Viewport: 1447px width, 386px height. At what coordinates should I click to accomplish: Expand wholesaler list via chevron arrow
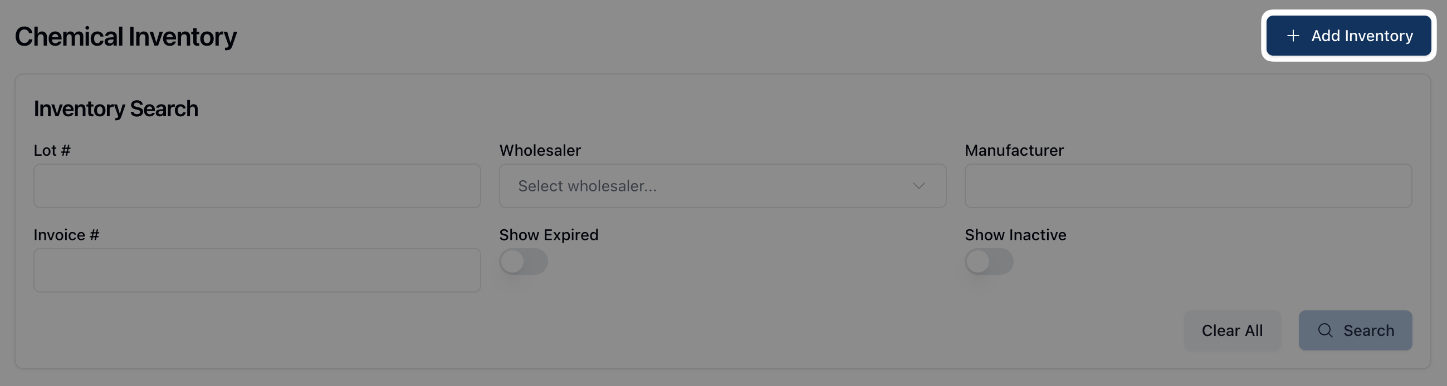(918, 186)
